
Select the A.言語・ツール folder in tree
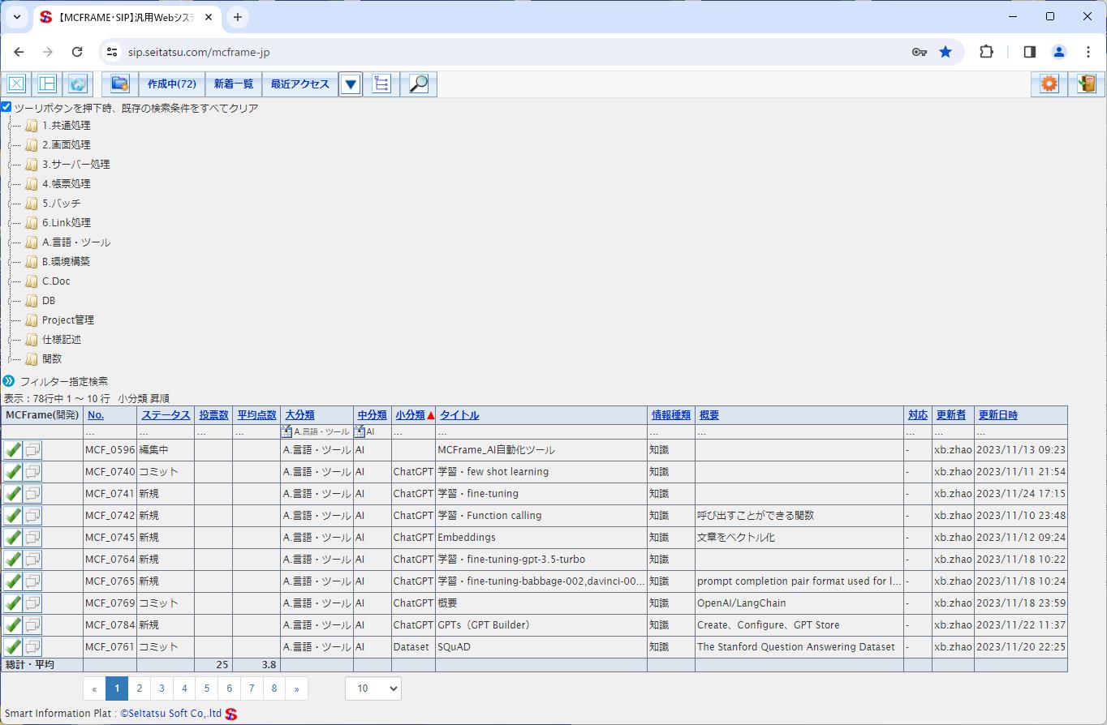(75, 242)
